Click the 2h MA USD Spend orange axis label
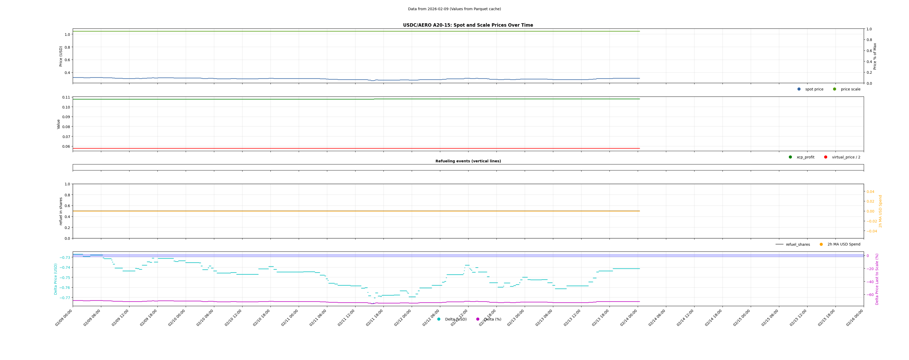The height and width of the screenshot is (360, 909). coord(880,211)
